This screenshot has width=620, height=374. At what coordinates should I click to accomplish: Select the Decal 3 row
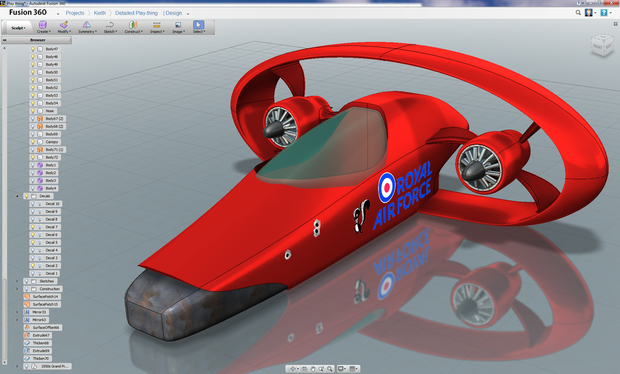coord(45,258)
